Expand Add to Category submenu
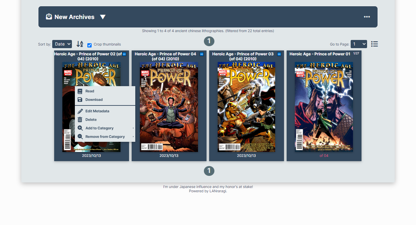 click(x=105, y=128)
